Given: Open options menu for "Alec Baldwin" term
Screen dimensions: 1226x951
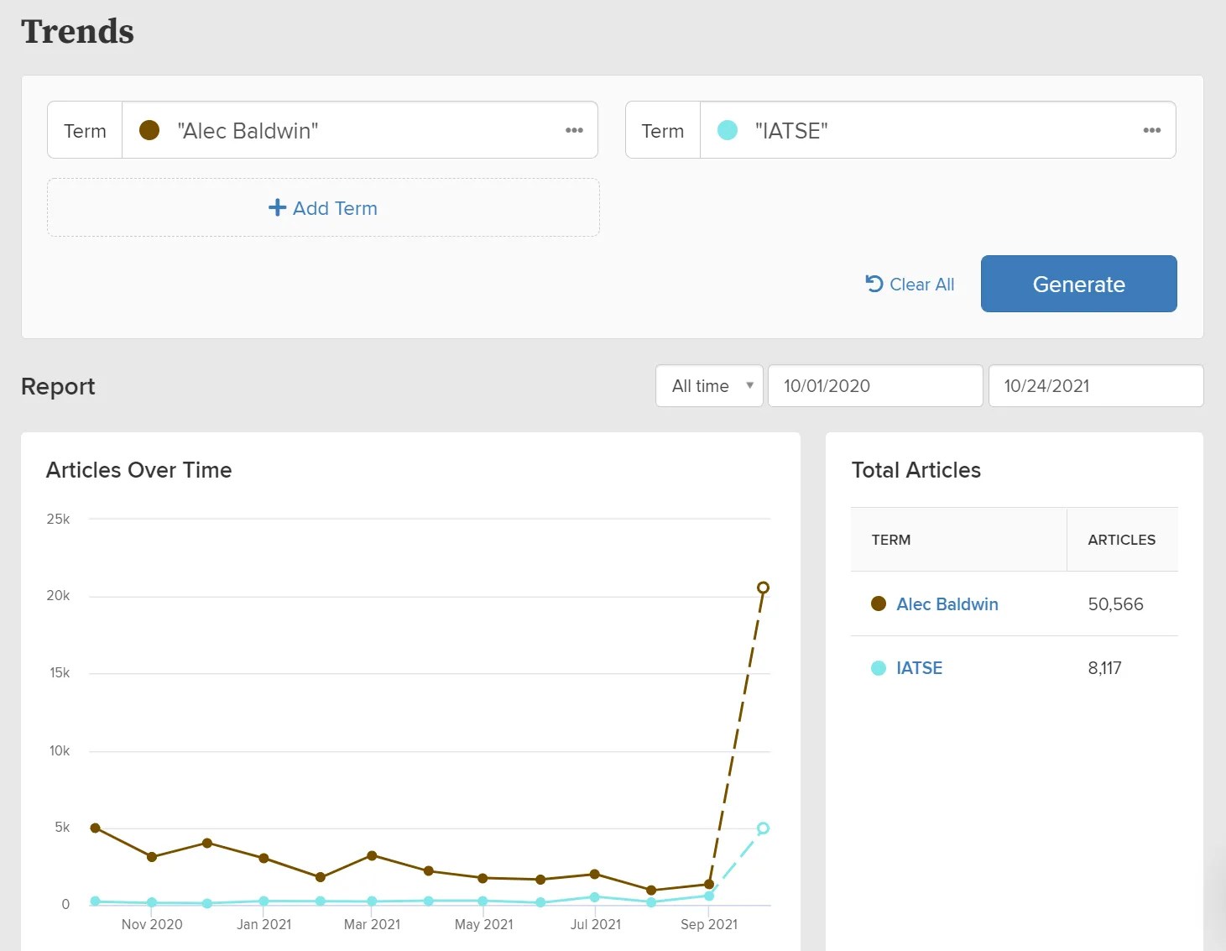Looking at the screenshot, I should coord(574,130).
